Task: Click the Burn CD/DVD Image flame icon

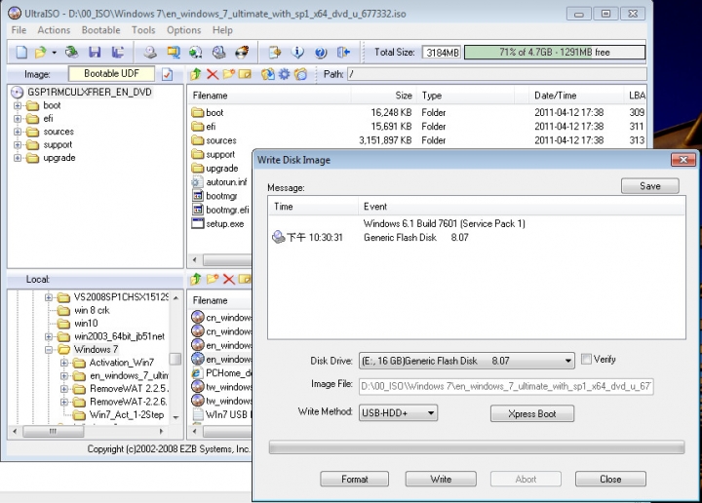Action: pos(242,53)
